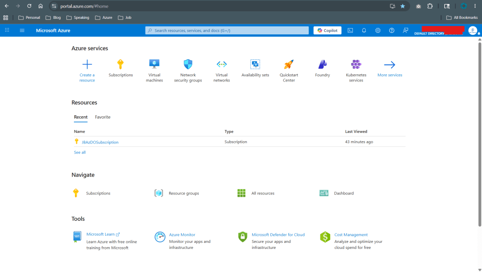Viewport: 482px width, 272px height.
Task: Open the browser tab apps grid icon
Action: [6, 17]
